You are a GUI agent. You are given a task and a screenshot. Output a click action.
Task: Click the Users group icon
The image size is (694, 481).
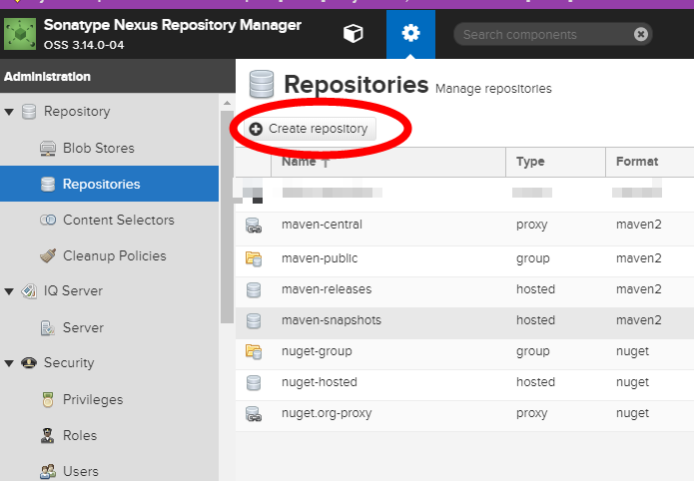[x=48, y=471]
